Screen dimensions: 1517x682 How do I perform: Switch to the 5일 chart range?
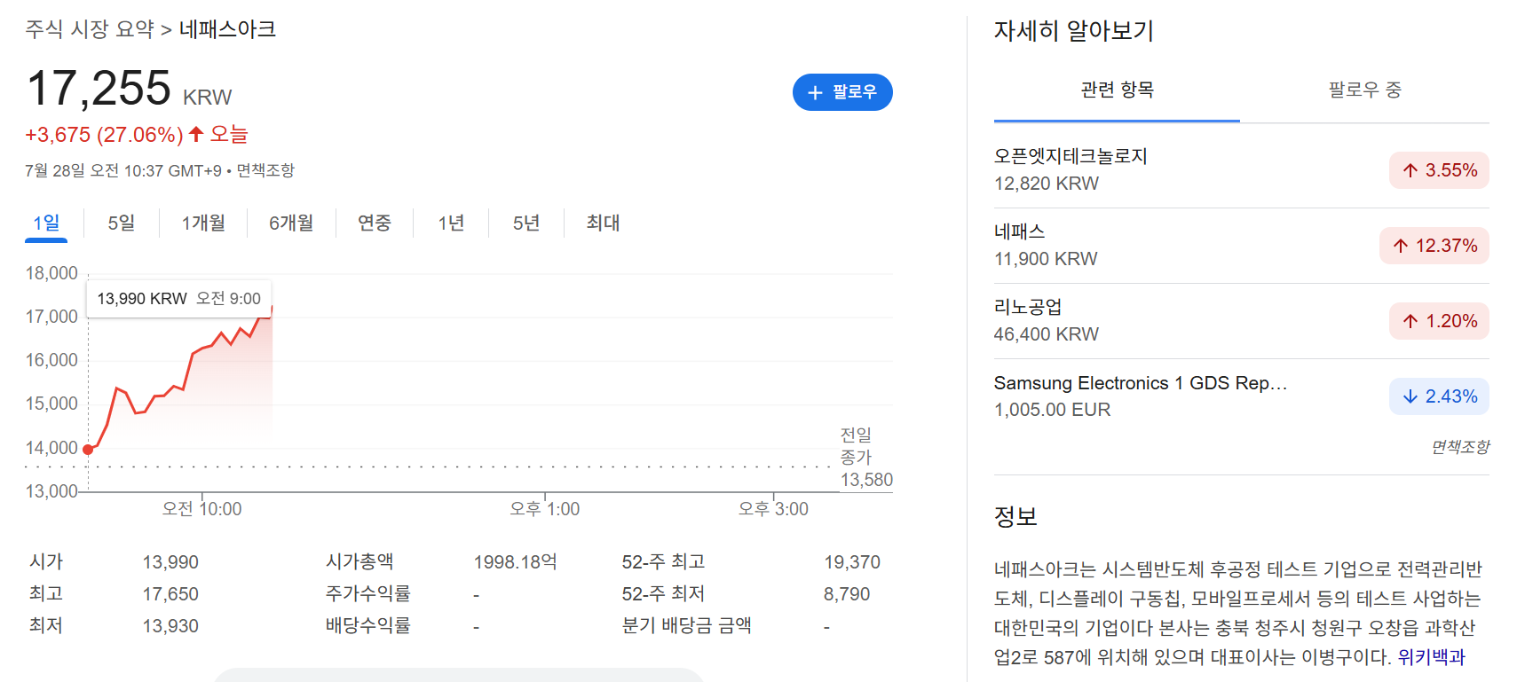[x=122, y=223]
